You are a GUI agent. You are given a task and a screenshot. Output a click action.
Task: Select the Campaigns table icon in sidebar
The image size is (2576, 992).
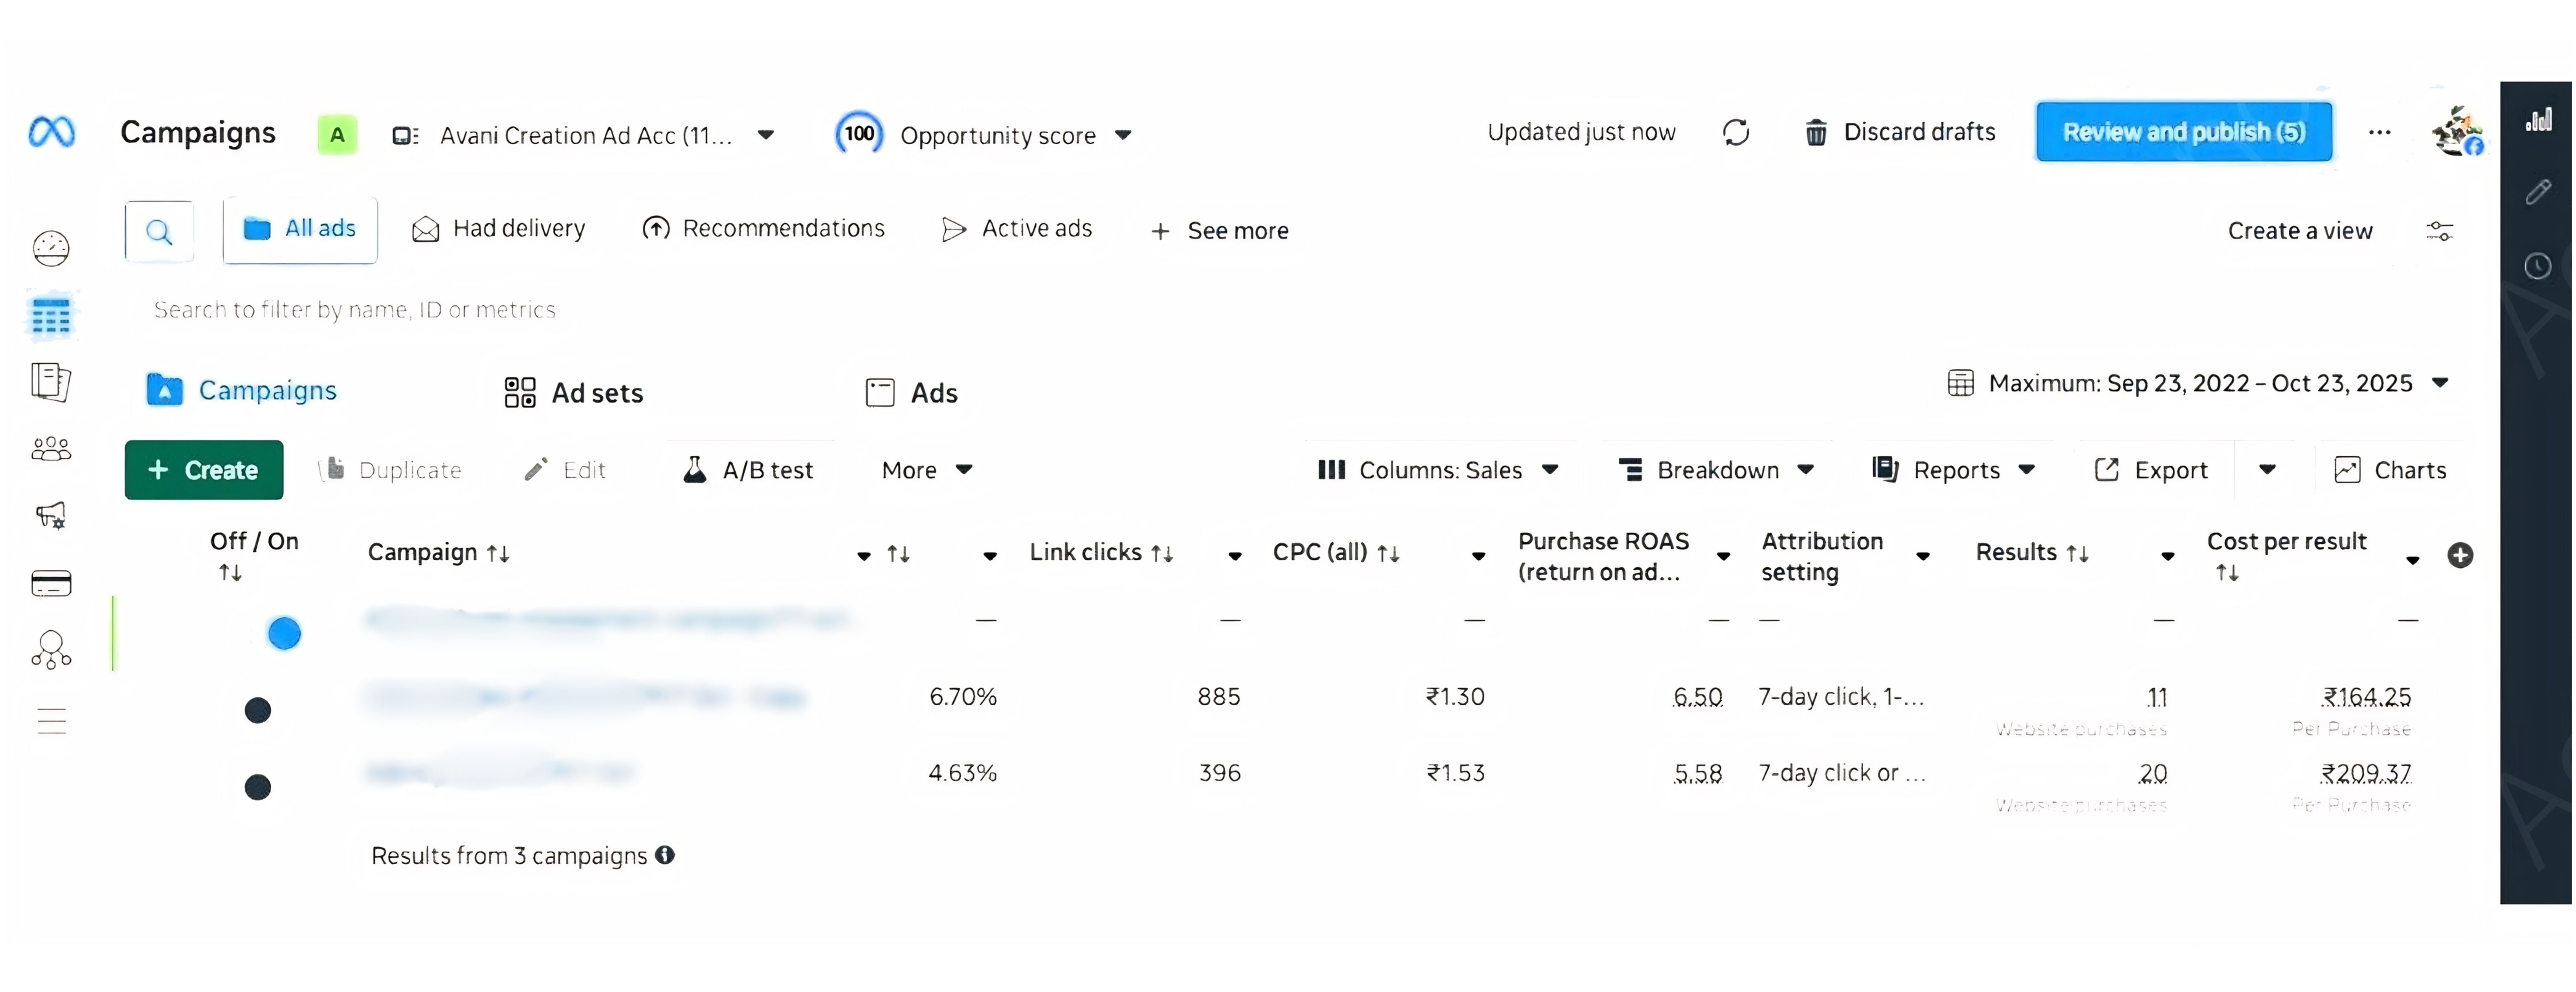(51, 316)
